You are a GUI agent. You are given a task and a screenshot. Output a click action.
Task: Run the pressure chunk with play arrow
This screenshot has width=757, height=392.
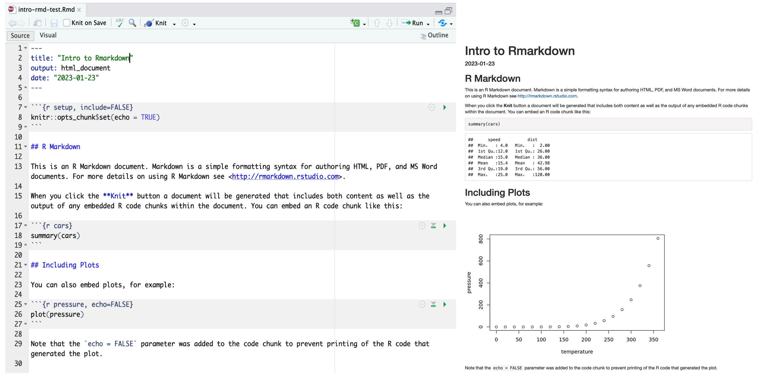[x=445, y=305]
